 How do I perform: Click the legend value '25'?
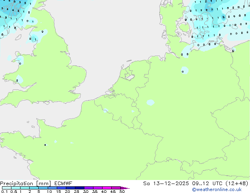[76, 191]
